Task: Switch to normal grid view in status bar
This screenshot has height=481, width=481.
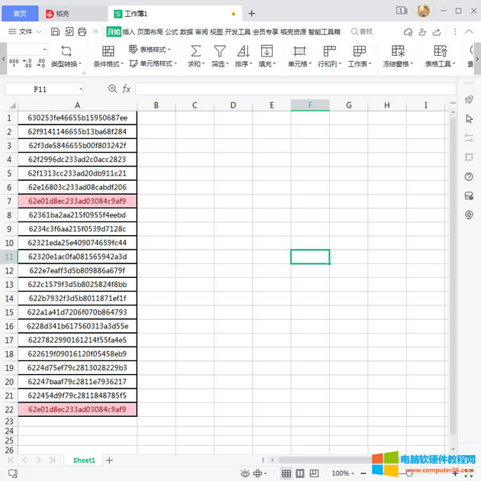Action: (x=286, y=473)
